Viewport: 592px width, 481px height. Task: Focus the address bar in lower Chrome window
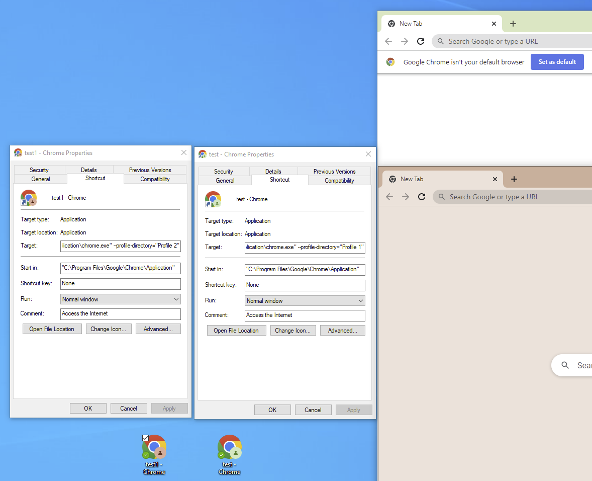pos(512,197)
